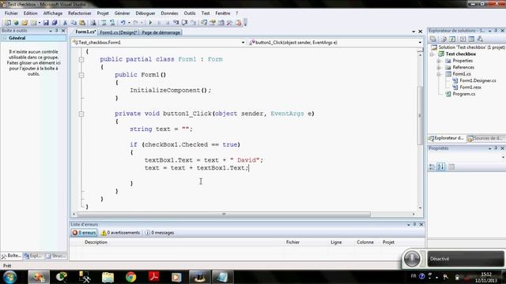The image size is (506, 284).
Task: Select Program.cs in Solution Explorer
Action: [464, 94]
